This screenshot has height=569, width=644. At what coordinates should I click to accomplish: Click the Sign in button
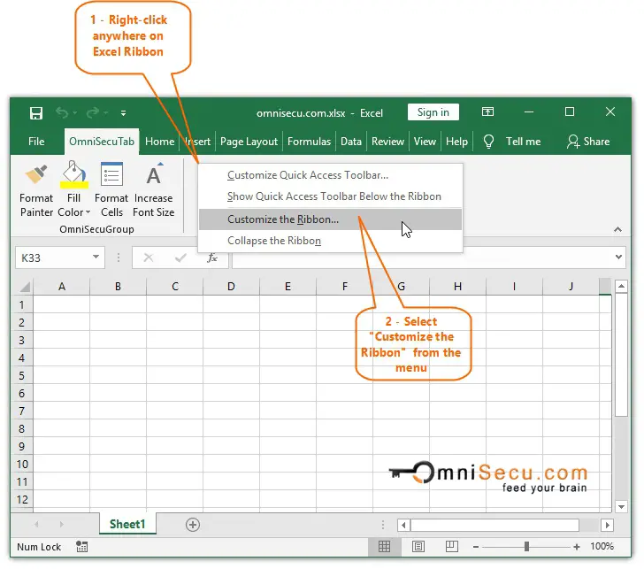coord(433,112)
